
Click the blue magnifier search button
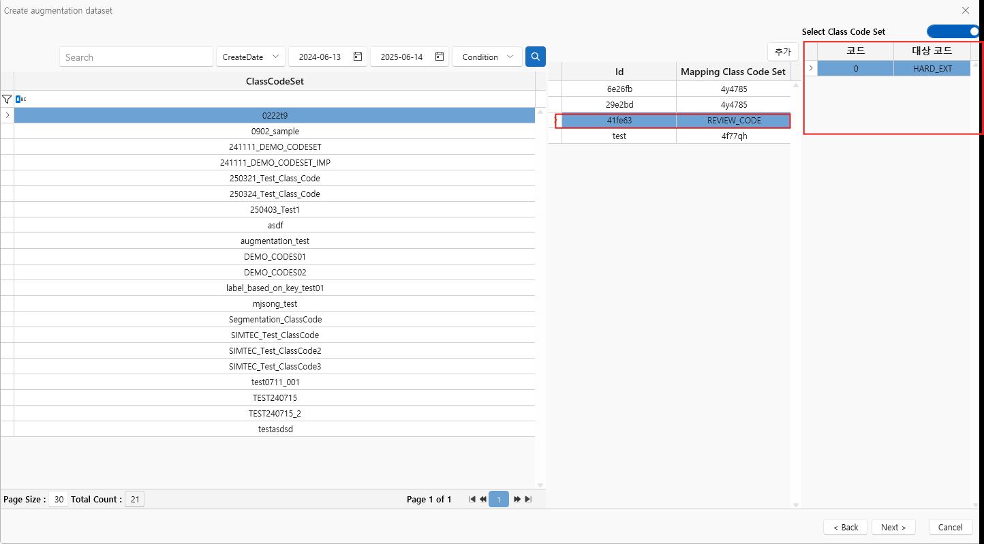tap(535, 57)
